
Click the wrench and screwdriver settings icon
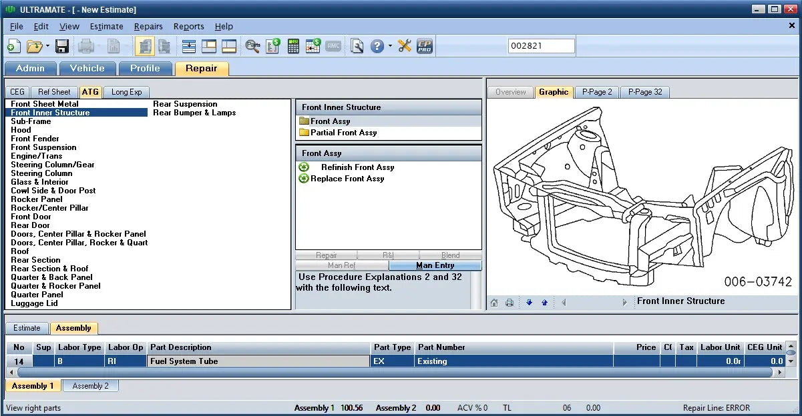tap(404, 46)
